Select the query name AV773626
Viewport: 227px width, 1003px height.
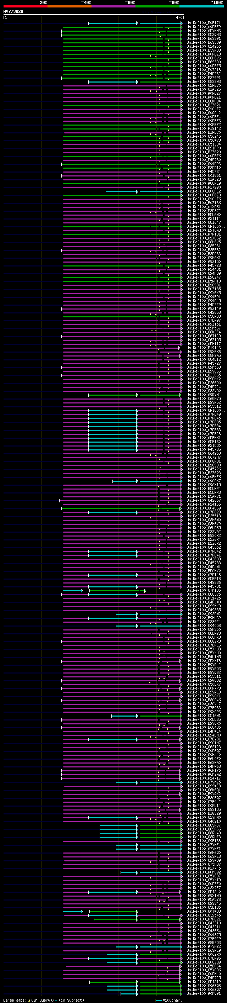pos(13,12)
